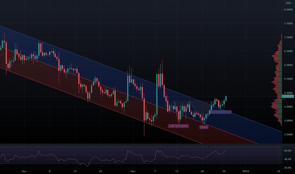This screenshot has height=174, width=295.
Task: Click the RSI 40.00 scale label
Action: pos(288,159)
